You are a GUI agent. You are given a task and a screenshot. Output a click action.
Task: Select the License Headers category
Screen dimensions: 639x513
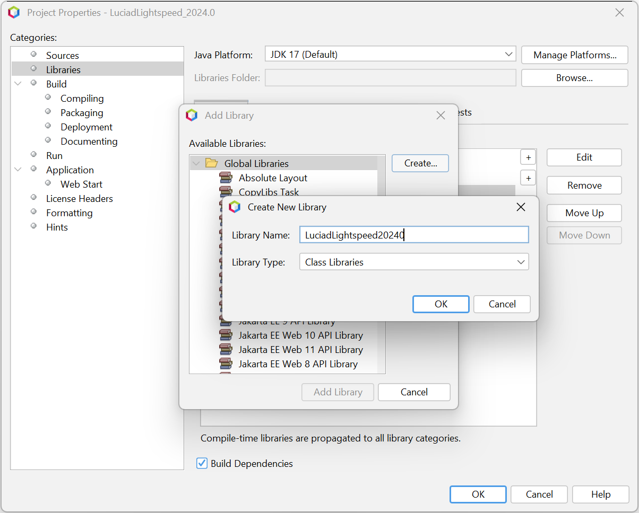pos(79,199)
